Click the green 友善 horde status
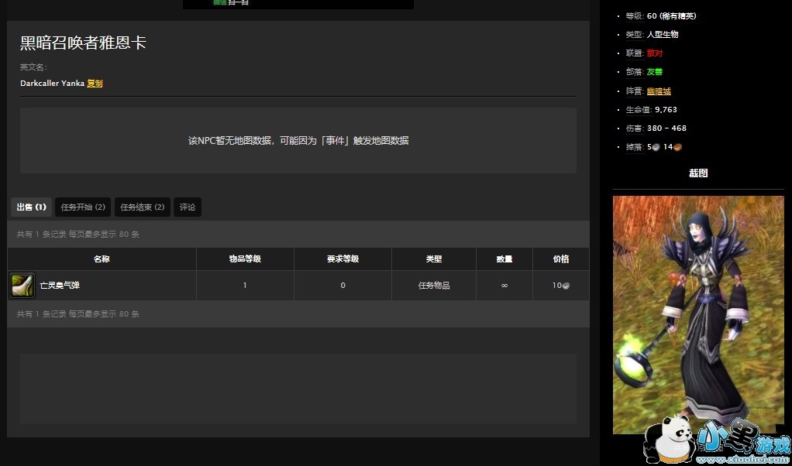 tap(655, 72)
